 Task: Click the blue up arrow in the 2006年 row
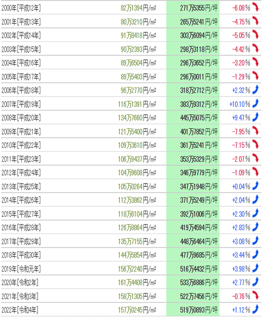coord(255,89)
